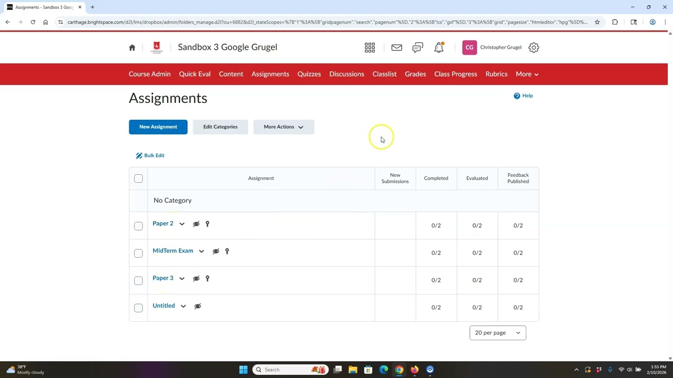The image size is (673, 378).
Task: Open a new browser tab
Action: [x=92, y=7]
